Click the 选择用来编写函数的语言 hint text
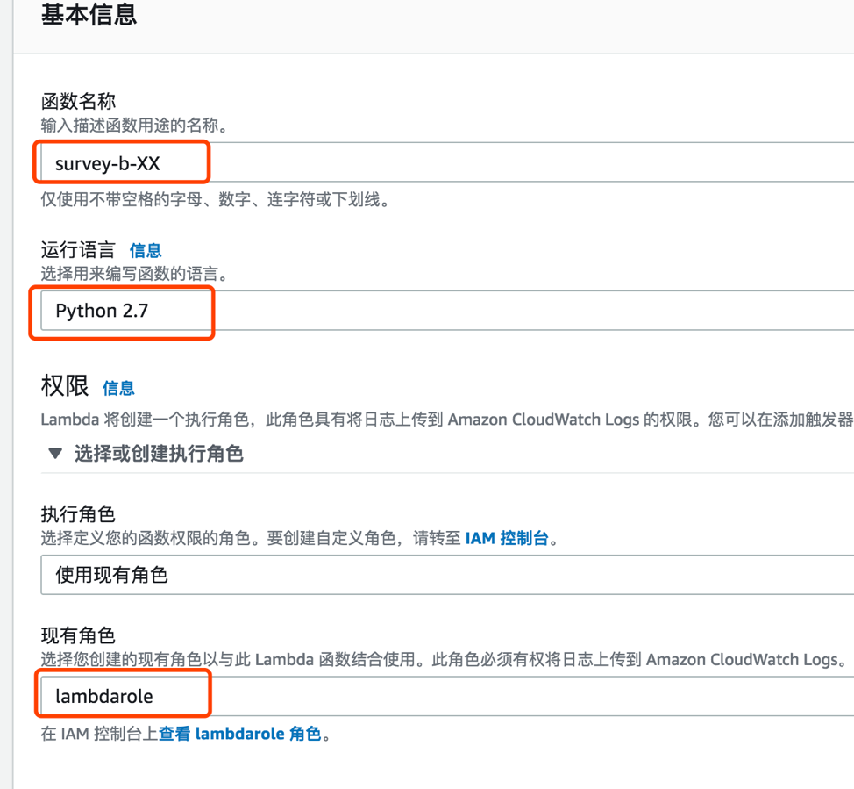 click(x=134, y=274)
